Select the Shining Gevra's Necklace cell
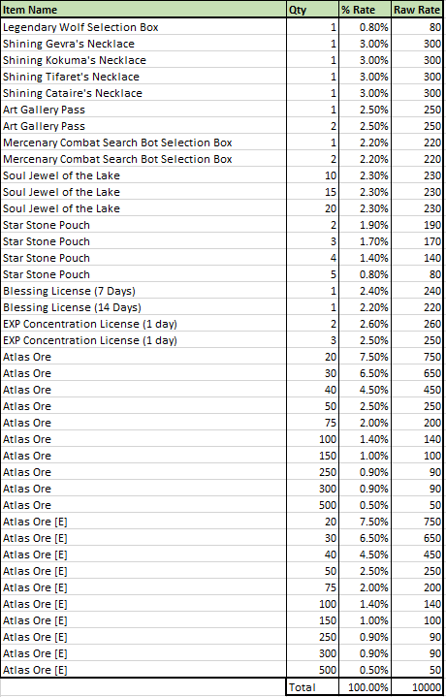 (x=143, y=44)
